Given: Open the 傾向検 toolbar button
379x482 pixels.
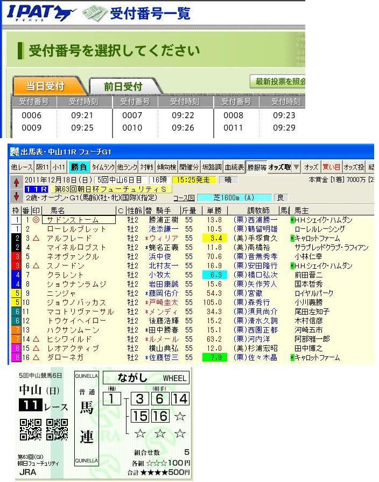Looking at the screenshot, I should click(x=166, y=167).
